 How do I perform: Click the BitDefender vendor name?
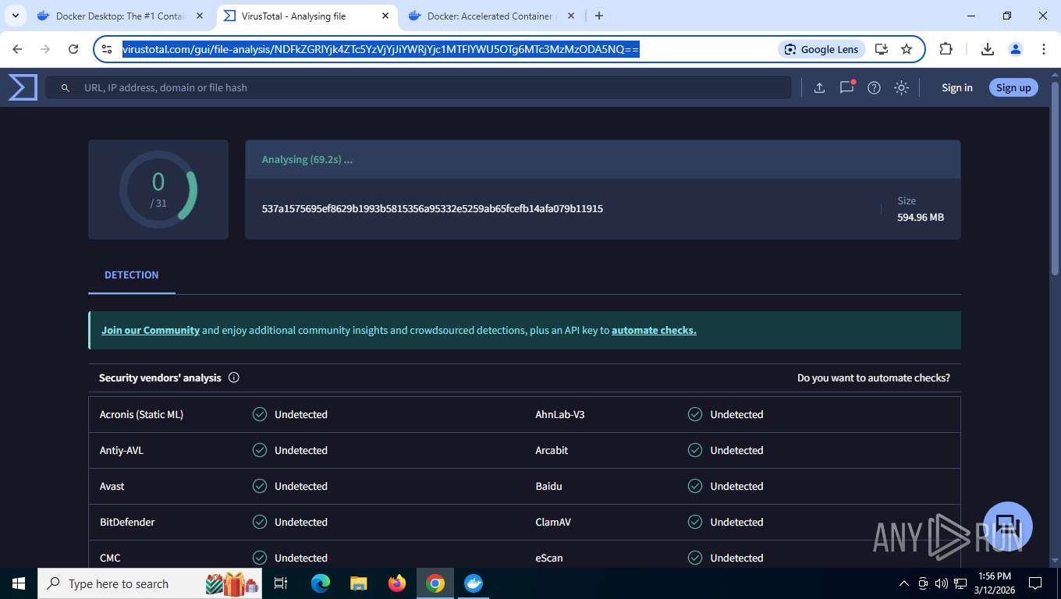coord(127,522)
